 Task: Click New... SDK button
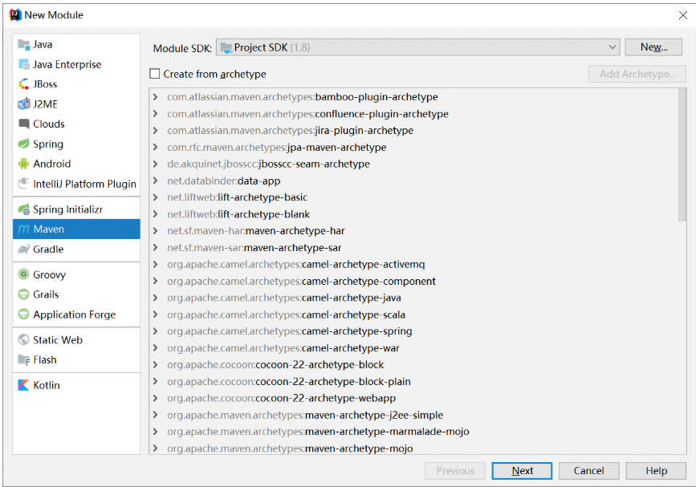[653, 47]
